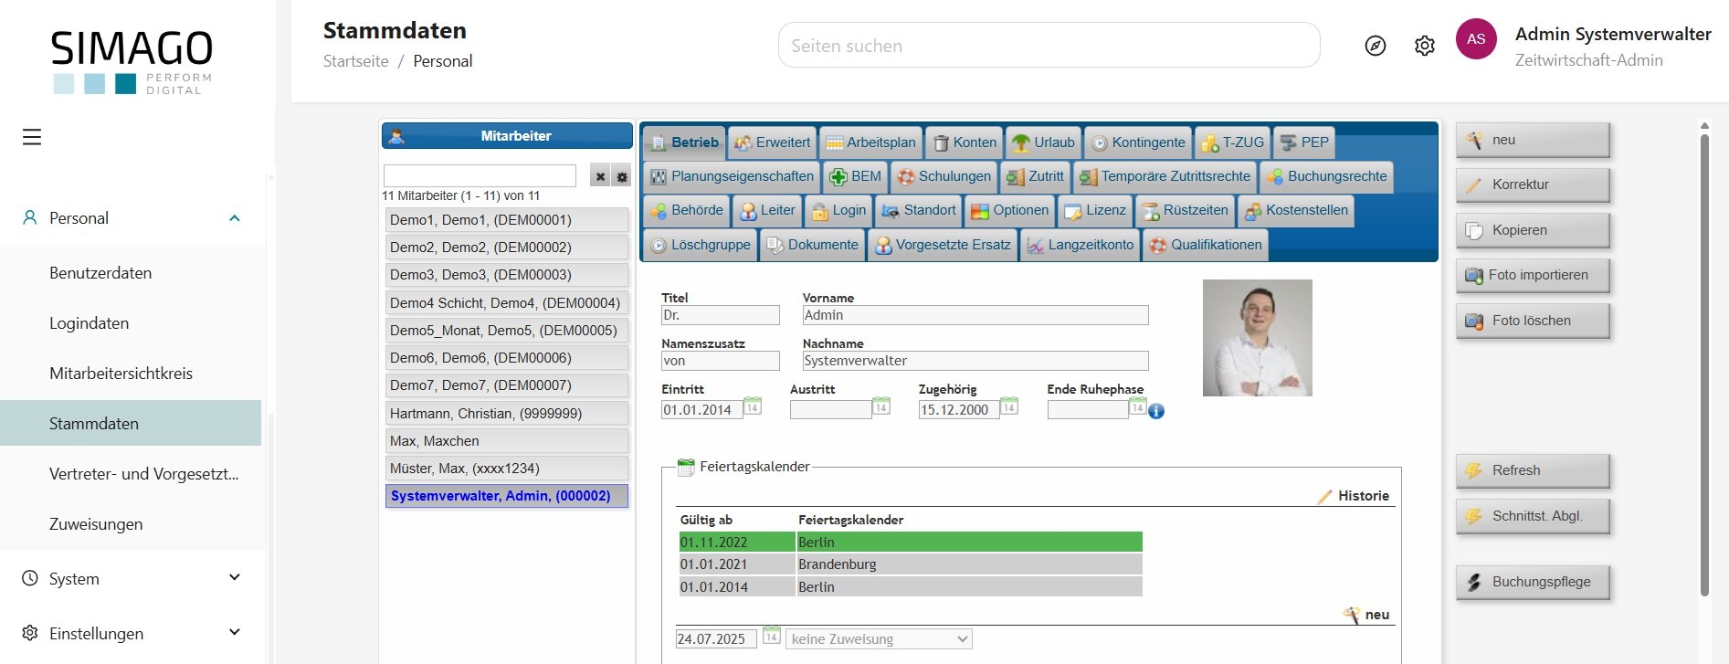Open the hamburger sidebar menu
This screenshot has width=1729, height=664.
pyautogui.click(x=32, y=137)
